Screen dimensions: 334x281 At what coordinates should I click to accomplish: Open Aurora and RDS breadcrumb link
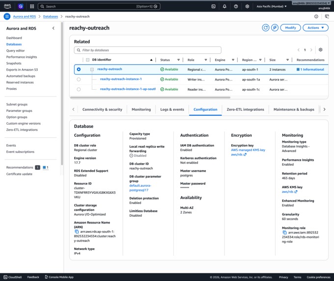click(x=25, y=16)
